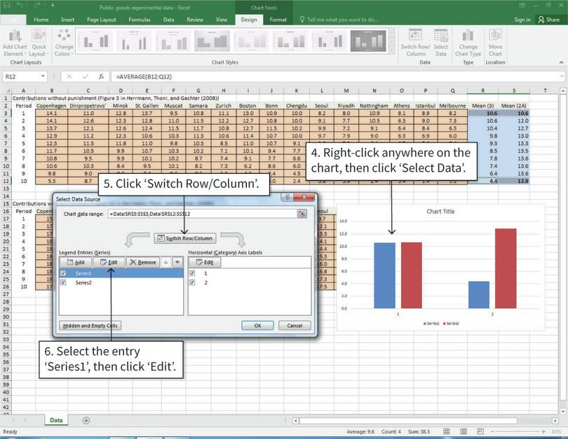
Task: Switch to the Format tab
Action: click(278, 20)
